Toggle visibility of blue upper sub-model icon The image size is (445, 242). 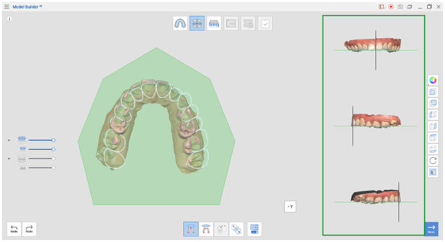(x=23, y=149)
